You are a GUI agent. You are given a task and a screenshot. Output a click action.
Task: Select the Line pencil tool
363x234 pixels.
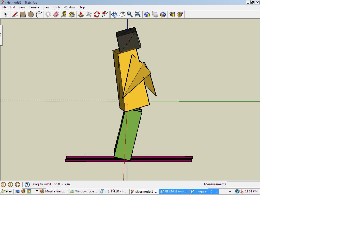[x=15, y=14]
